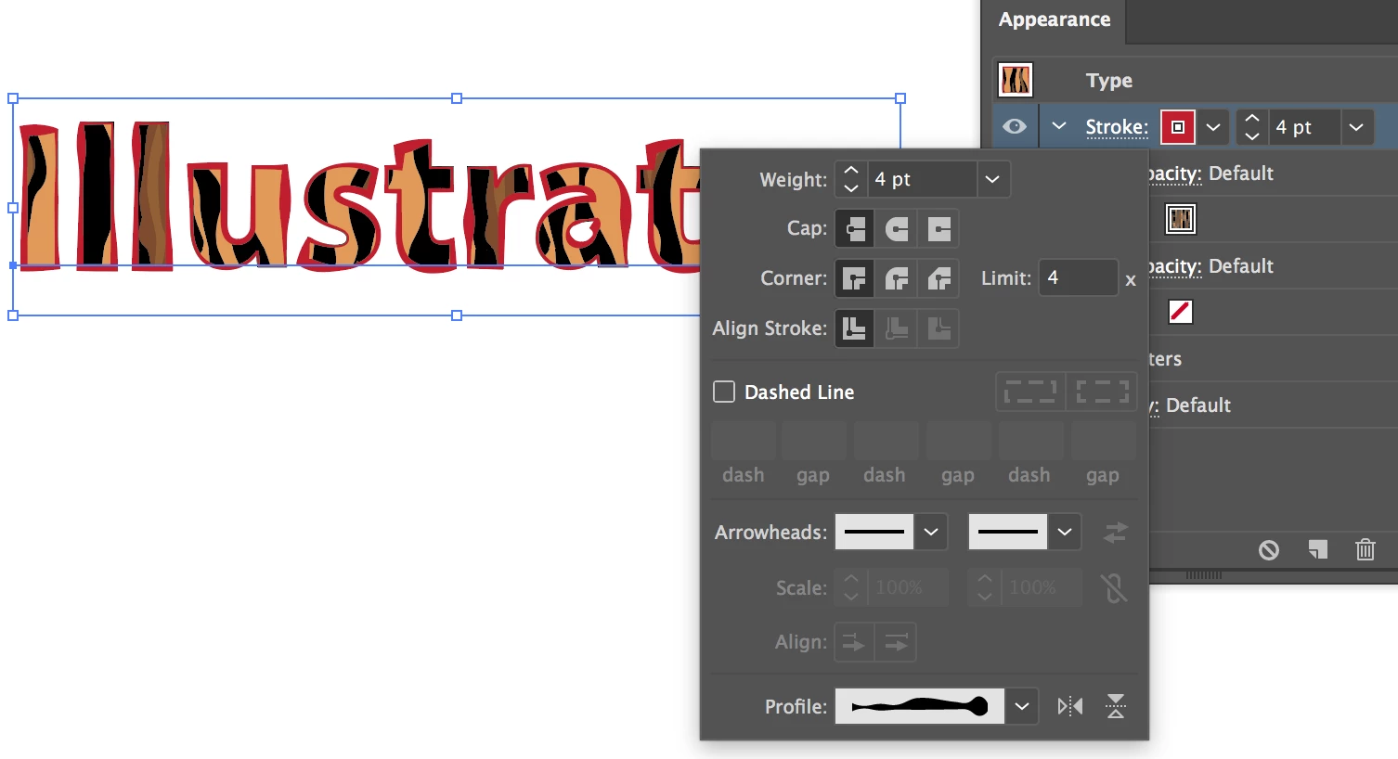Viewport: 1398px width, 759px height.
Task: Clear Appearance using the no-symbol icon
Action: (x=1269, y=550)
